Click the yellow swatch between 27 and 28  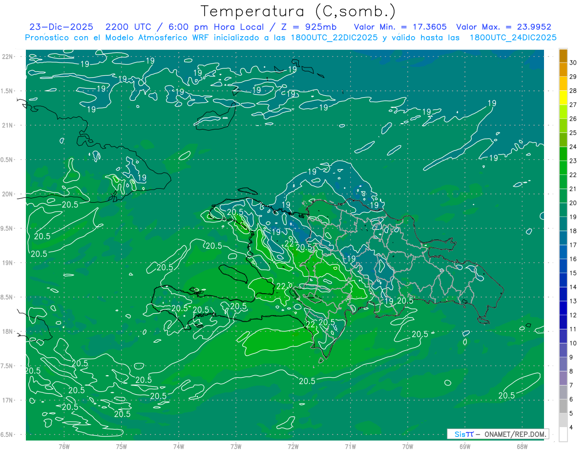point(563,98)
